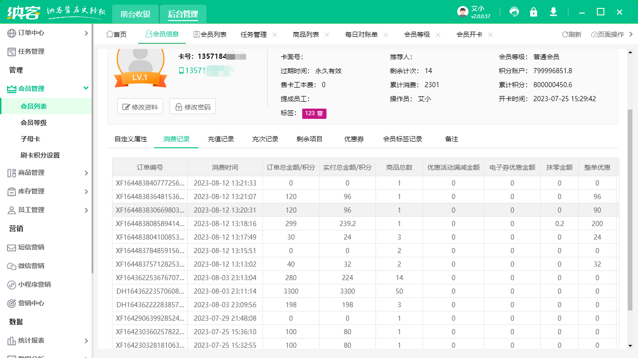
Task: Open the customer service icon in title bar
Action: [514, 12]
